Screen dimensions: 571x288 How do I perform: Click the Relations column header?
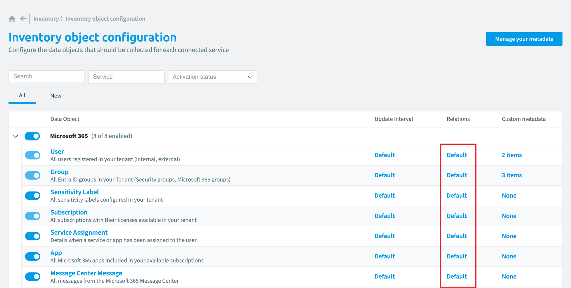point(458,119)
